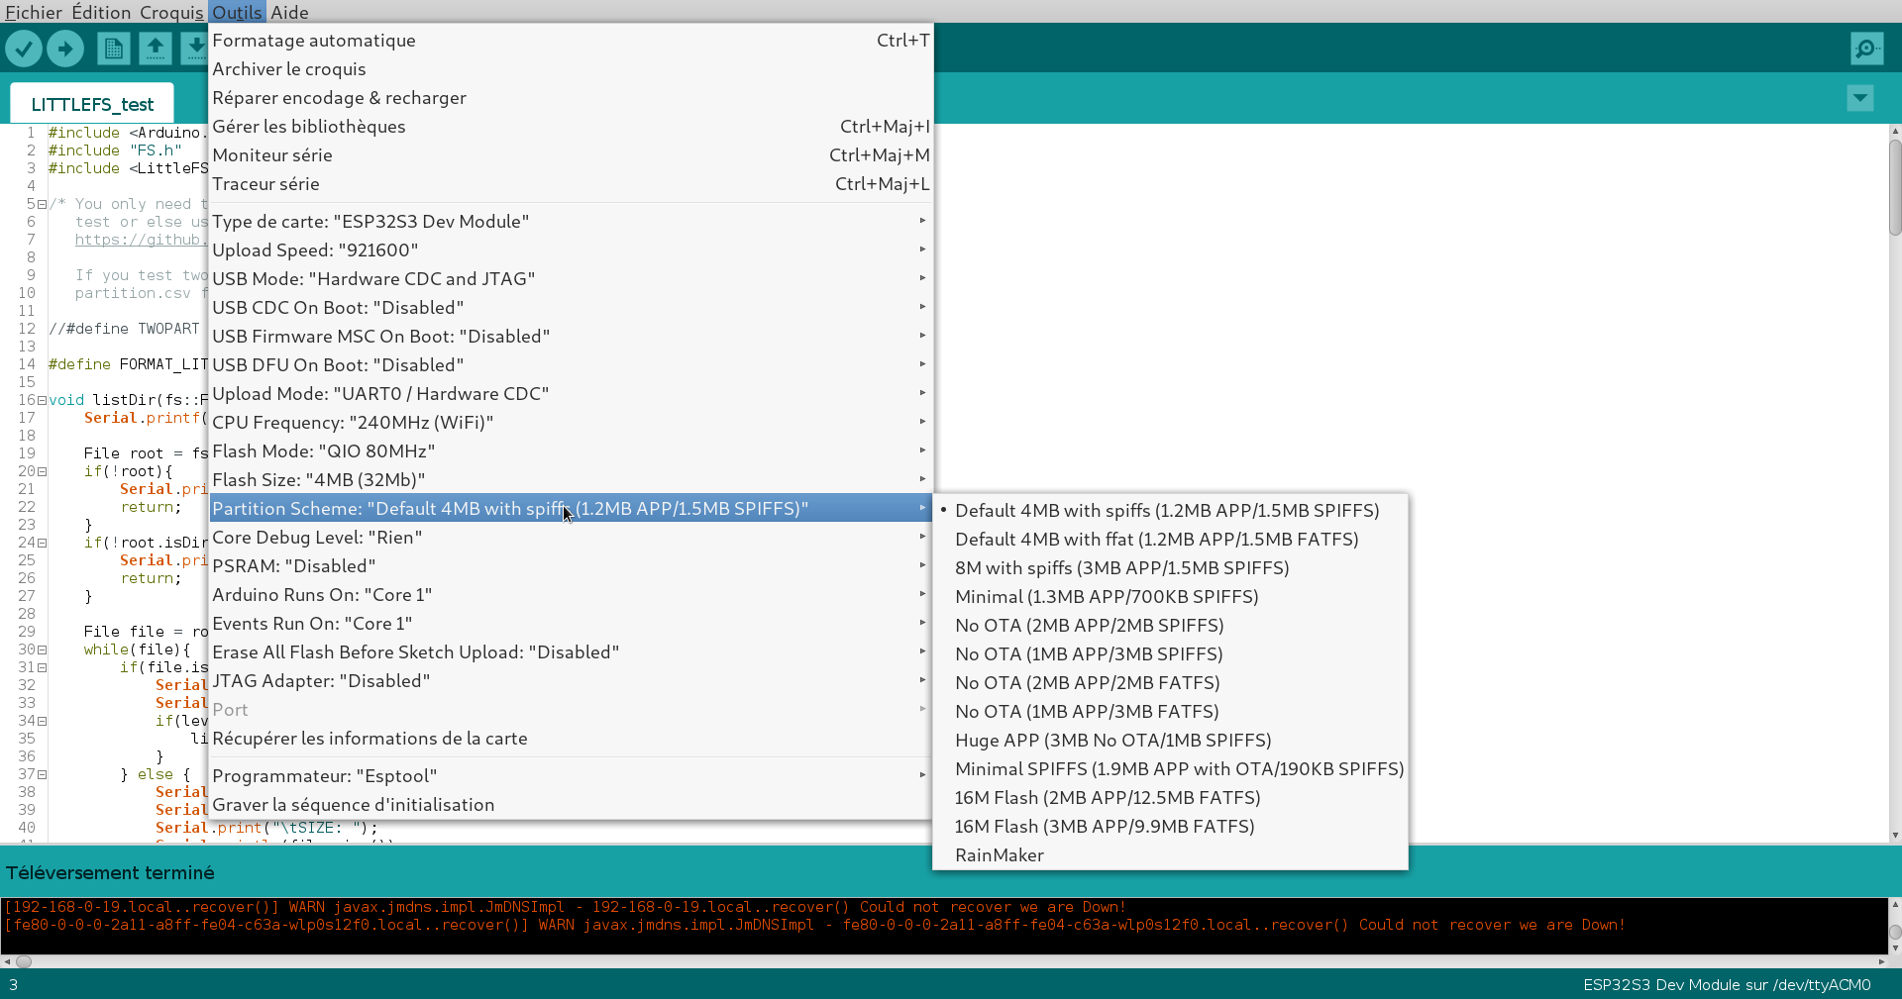Screen dimensions: 1902x999
Task: Collapse the code fold marker at line 31
Action: (x=42, y=668)
